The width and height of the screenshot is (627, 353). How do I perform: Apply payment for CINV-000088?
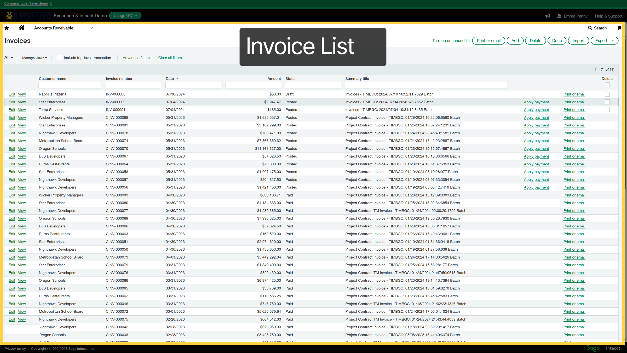coord(536,118)
